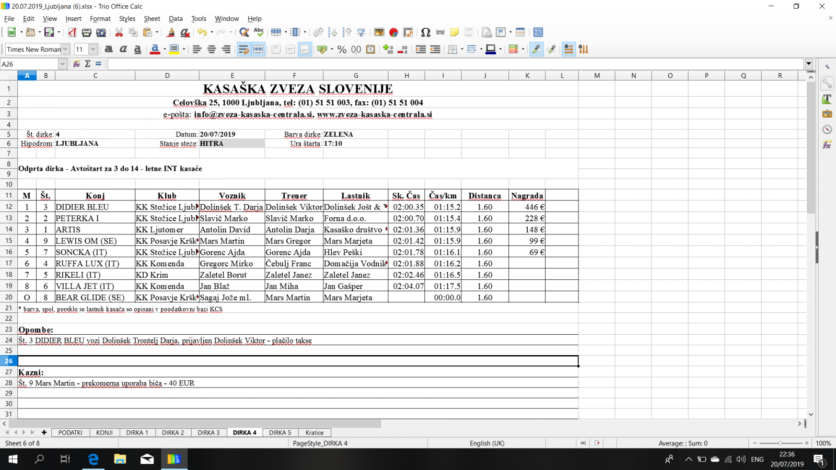836x470 pixels.
Task: Click the formula input line
Action: point(455,64)
